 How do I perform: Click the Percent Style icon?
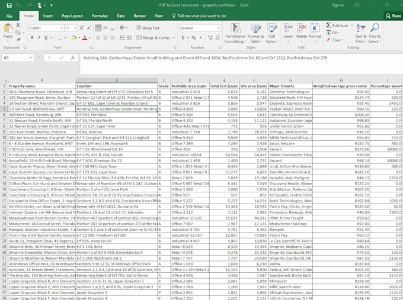click(194, 38)
